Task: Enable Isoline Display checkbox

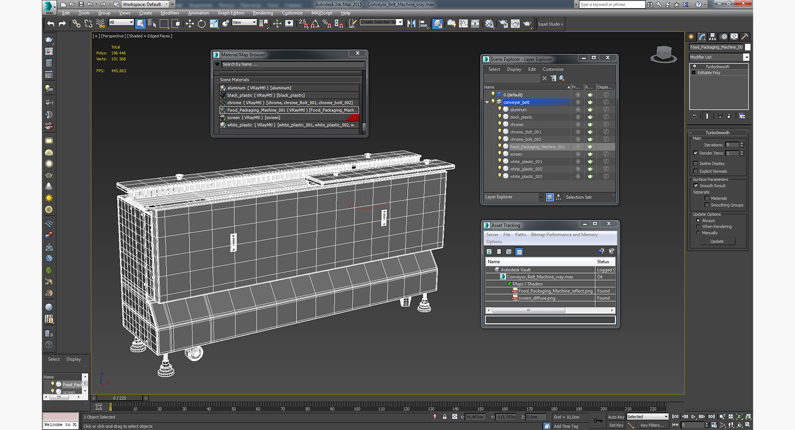Action: (x=696, y=163)
